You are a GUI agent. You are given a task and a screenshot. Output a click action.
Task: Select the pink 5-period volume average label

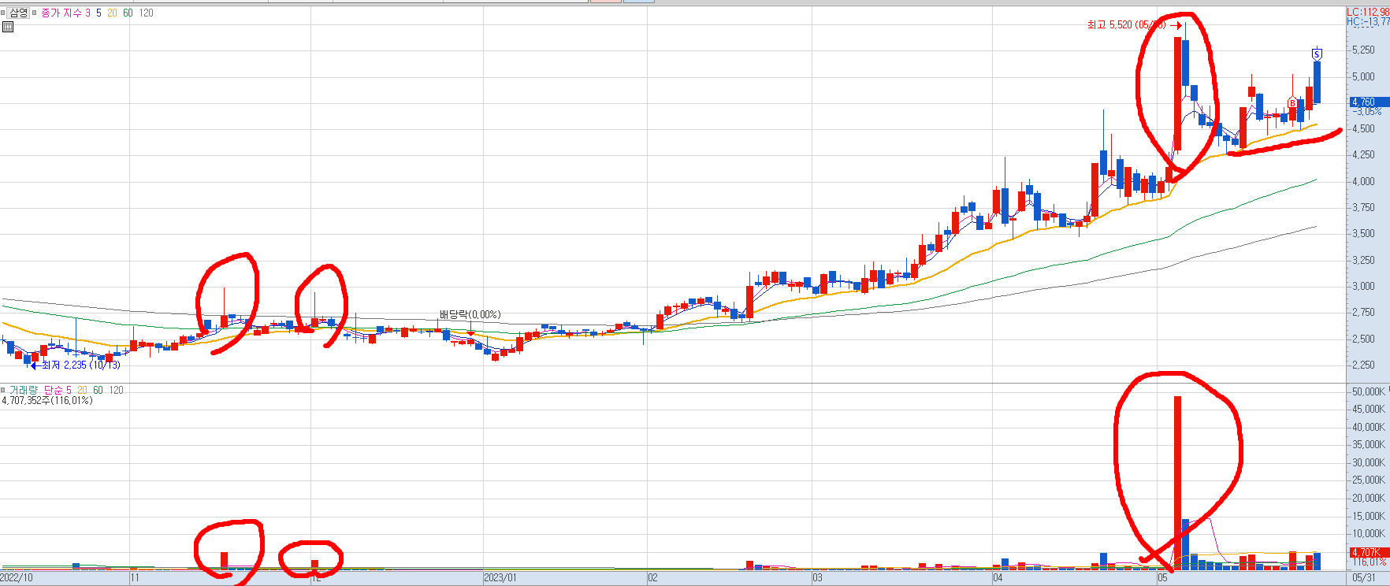pos(69,390)
